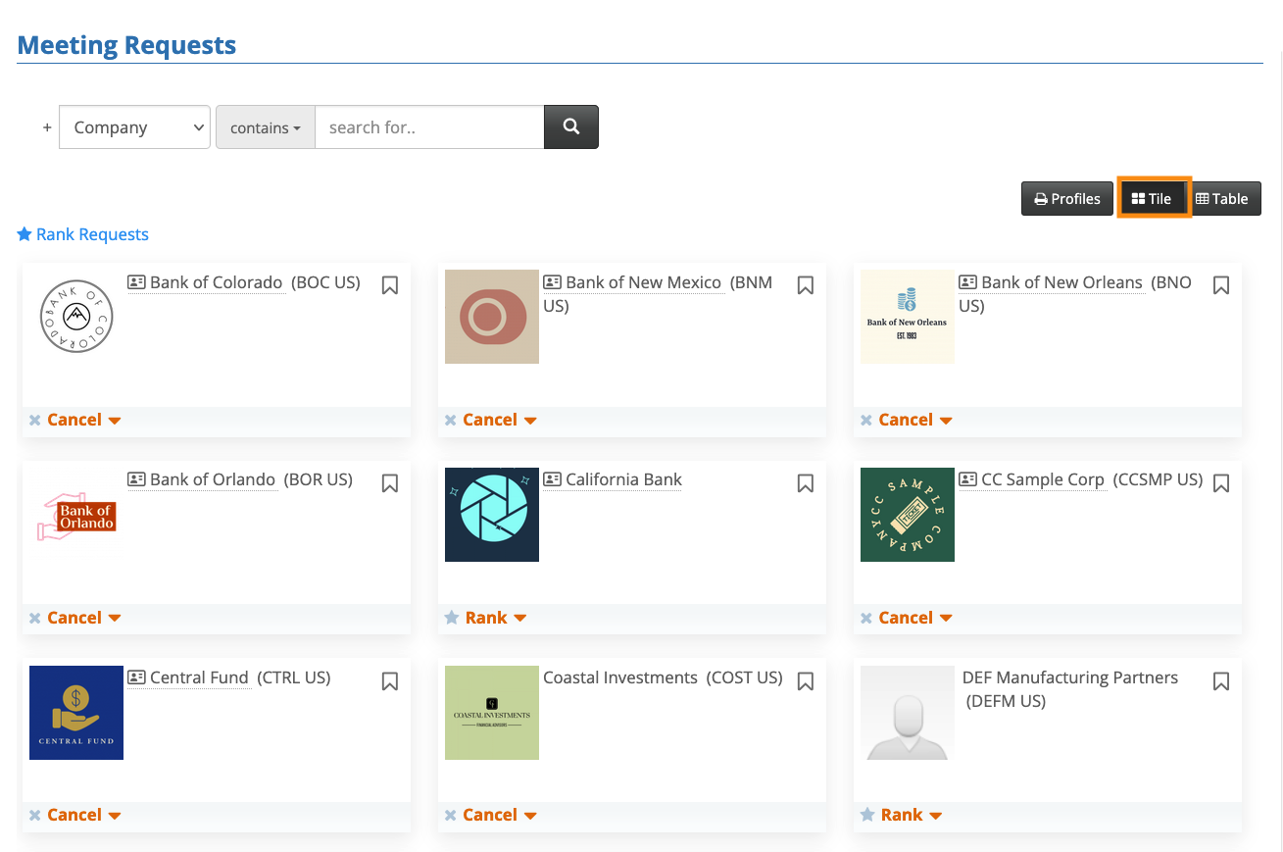Click the Central Fund logo thumbnail
Screen dimensions: 1283x852
pyautogui.click(x=76, y=713)
